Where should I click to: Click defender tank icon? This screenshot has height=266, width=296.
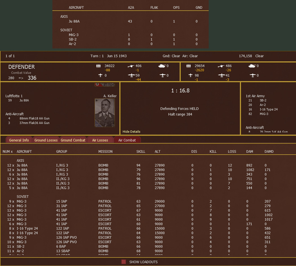coord(162,66)
